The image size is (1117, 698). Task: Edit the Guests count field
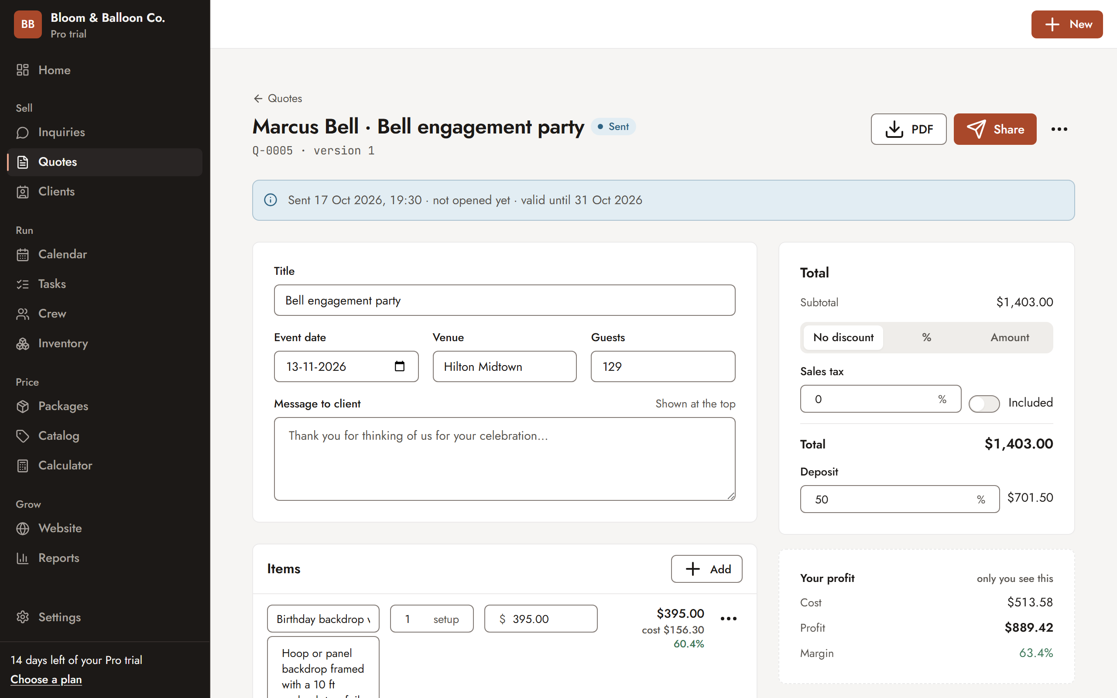click(x=663, y=366)
